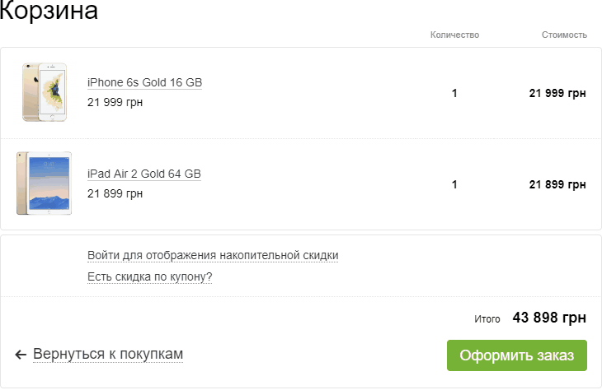Viewport: 602px width, 390px height.
Task: Open the iPad Air 2 Gold 64 GB link
Action: (x=144, y=174)
